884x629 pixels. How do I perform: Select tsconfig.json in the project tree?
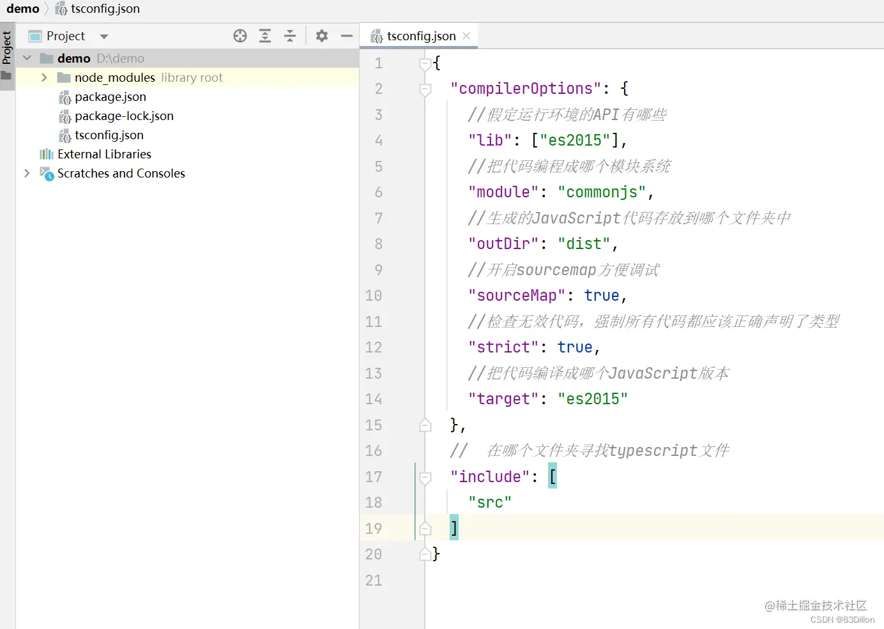[109, 135]
